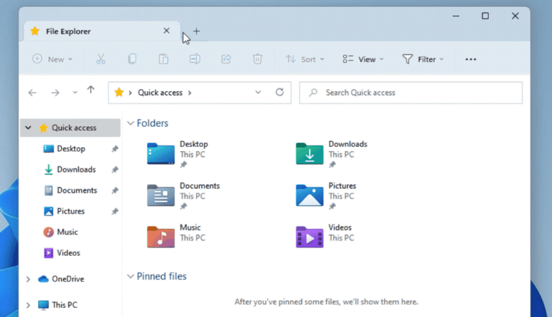Minimize the File Explorer window
This screenshot has width=552, height=317.
tap(456, 16)
